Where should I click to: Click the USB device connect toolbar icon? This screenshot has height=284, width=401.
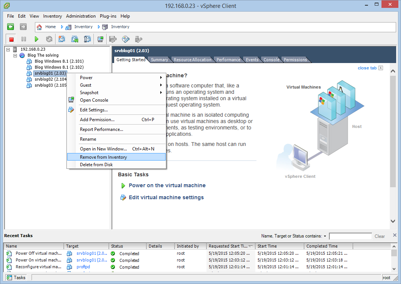[138, 39]
